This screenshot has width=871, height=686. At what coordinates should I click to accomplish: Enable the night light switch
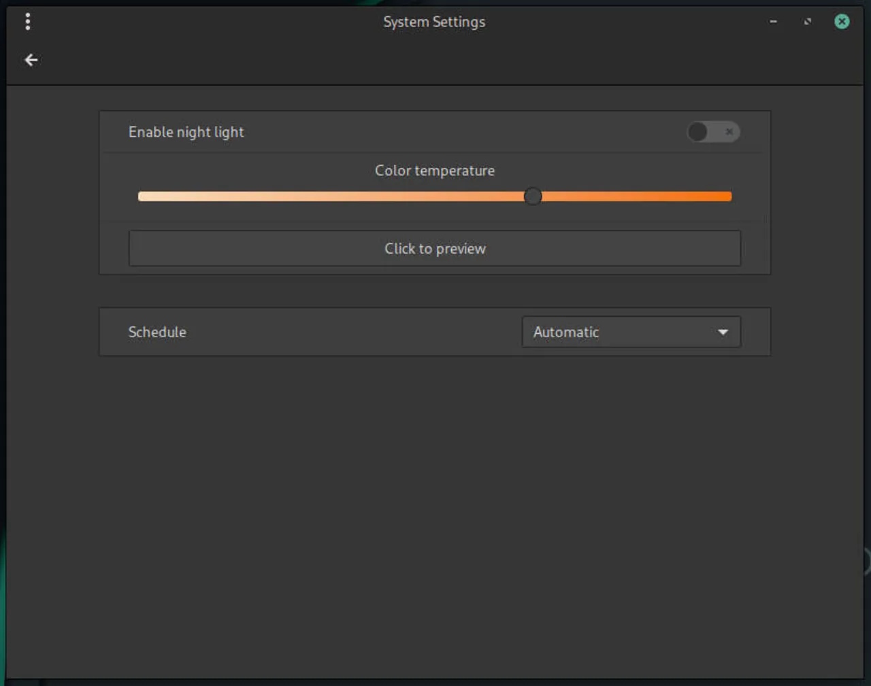713,132
